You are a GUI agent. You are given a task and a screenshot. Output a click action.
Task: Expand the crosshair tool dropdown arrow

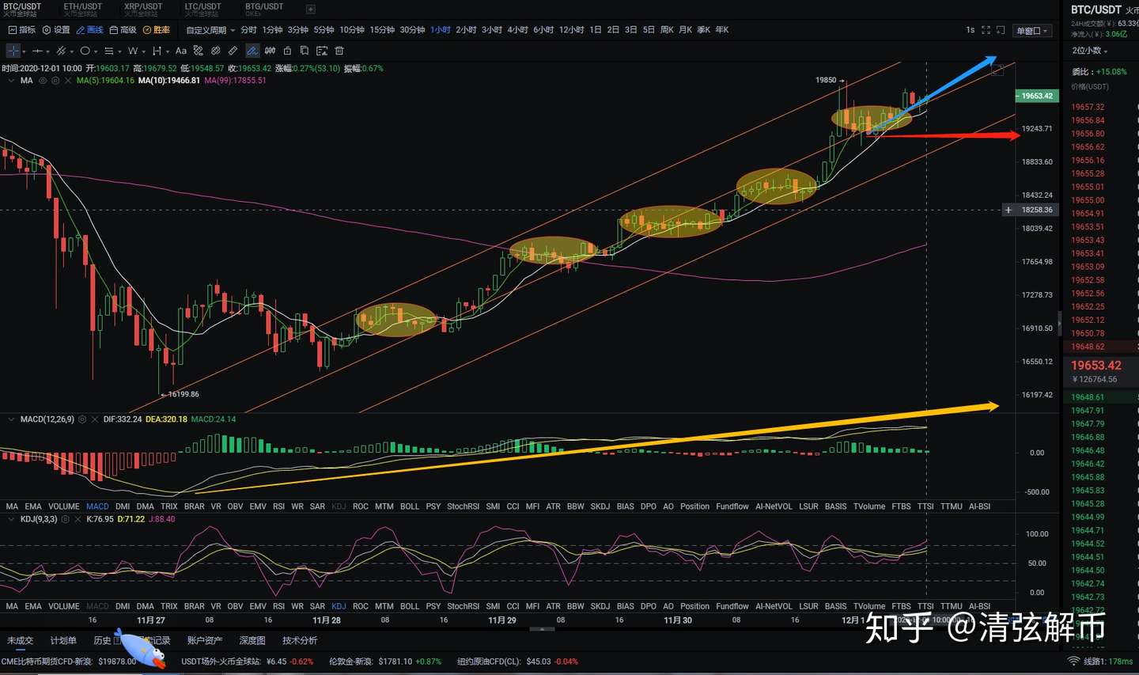point(24,52)
